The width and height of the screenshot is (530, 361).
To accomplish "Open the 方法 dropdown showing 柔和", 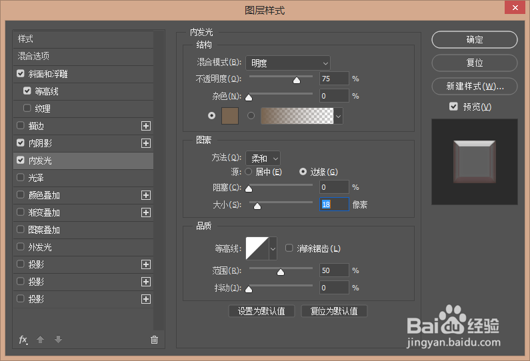I will pyautogui.click(x=263, y=158).
